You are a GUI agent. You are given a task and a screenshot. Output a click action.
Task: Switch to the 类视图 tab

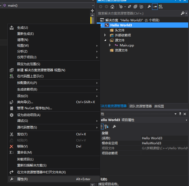coord(159,106)
